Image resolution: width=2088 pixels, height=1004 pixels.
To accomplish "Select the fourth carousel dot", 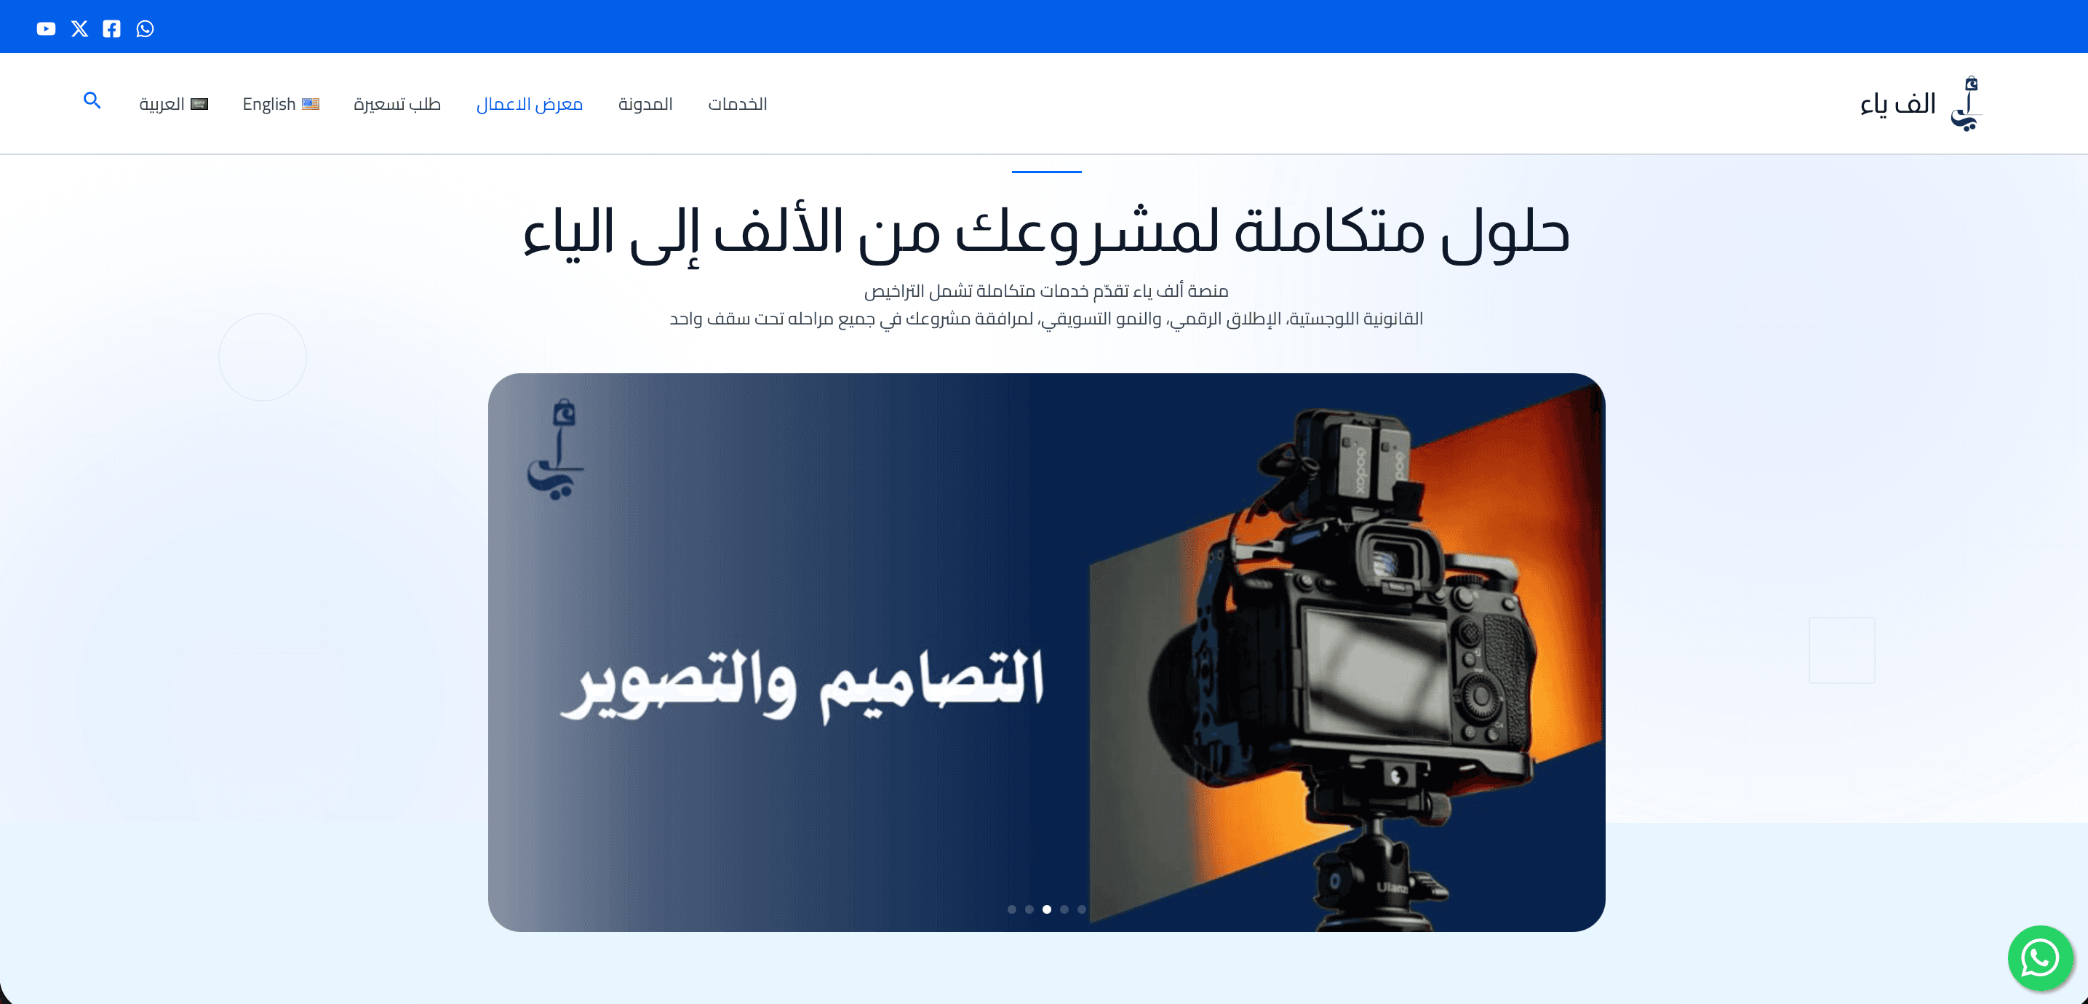I will pyautogui.click(x=1064, y=909).
